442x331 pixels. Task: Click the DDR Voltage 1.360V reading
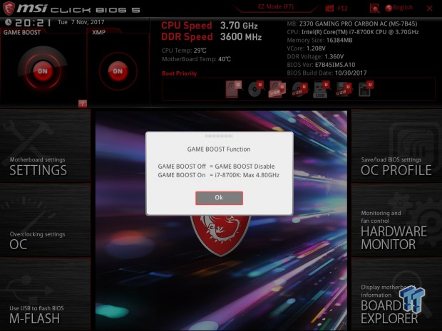pyautogui.click(x=315, y=56)
